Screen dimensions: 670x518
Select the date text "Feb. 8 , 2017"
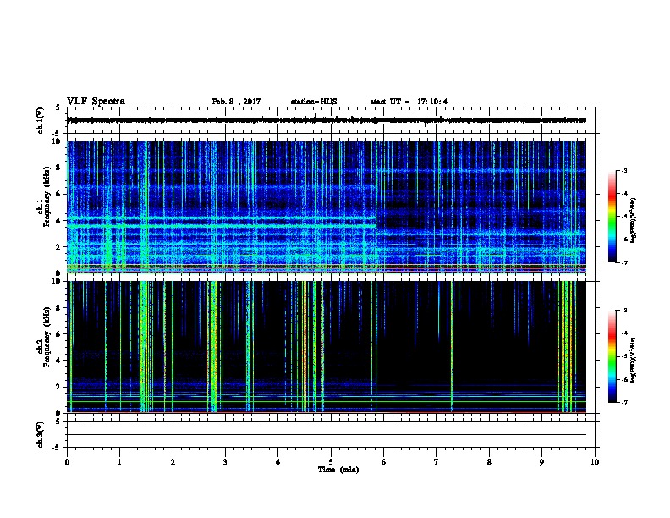click(236, 102)
